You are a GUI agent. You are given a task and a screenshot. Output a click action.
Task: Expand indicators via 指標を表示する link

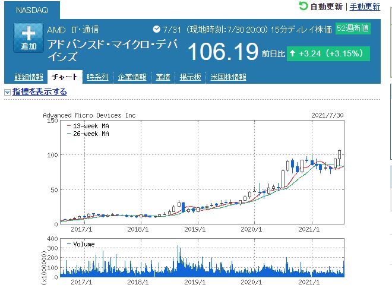(39, 92)
